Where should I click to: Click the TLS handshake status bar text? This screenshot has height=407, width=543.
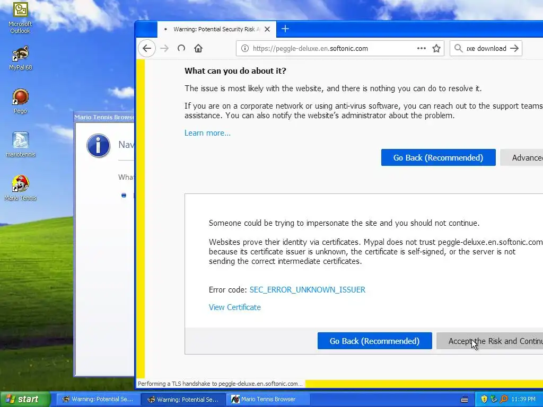(x=220, y=384)
